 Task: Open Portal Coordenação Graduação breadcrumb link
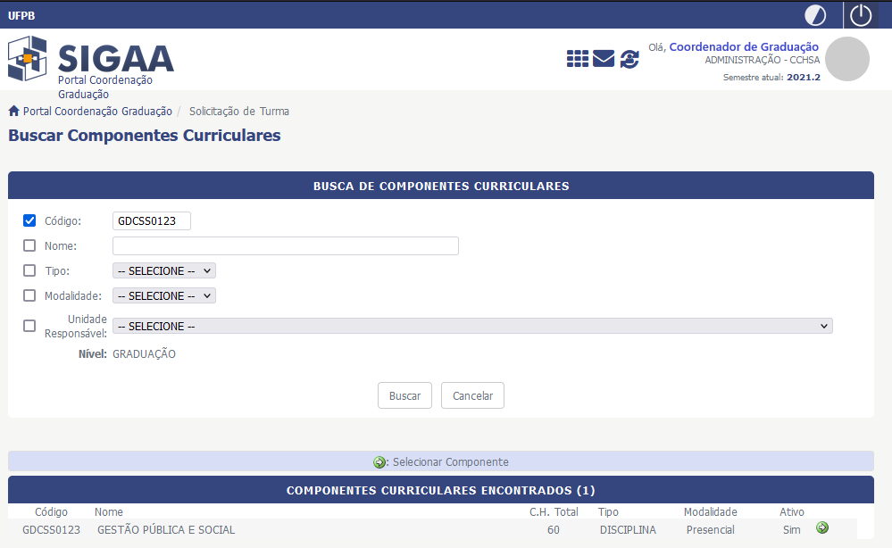coord(97,112)
